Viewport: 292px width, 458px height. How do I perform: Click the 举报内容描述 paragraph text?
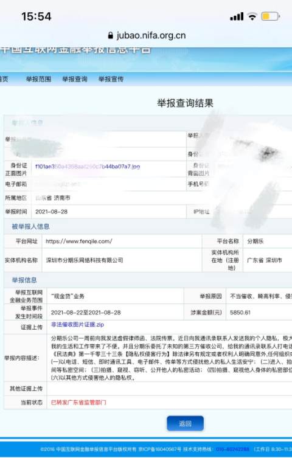[x=171, y=358]
